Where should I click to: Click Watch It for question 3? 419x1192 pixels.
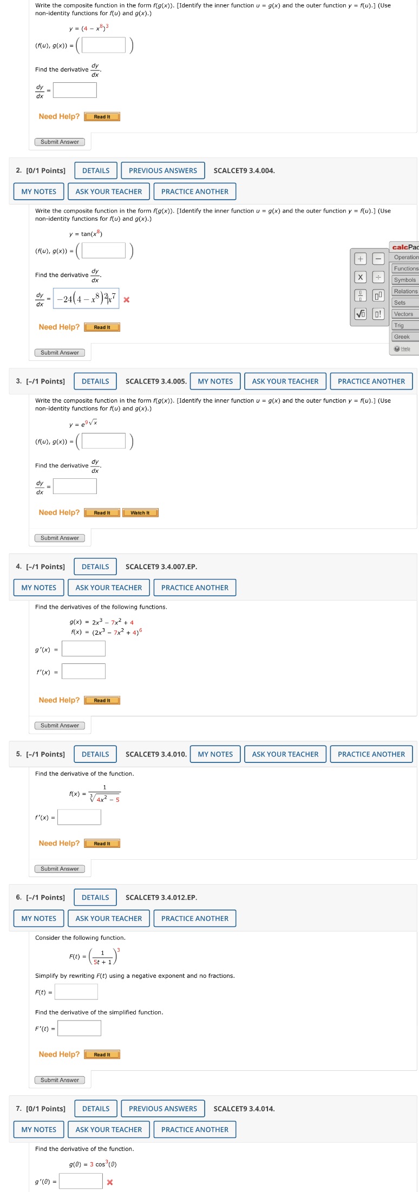point(140,512)
